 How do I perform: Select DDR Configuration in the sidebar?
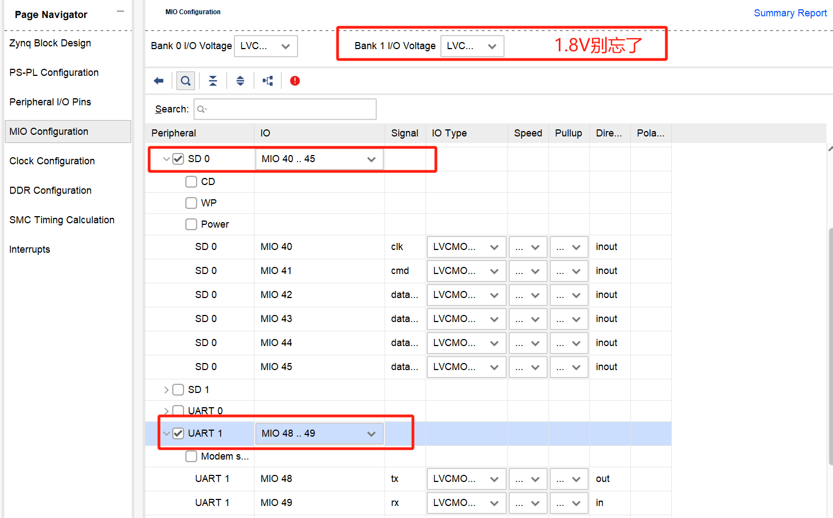coord(50,190)
